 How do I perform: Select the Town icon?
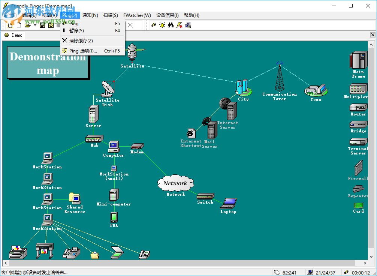pyautogui.click(x=316, y=90)
